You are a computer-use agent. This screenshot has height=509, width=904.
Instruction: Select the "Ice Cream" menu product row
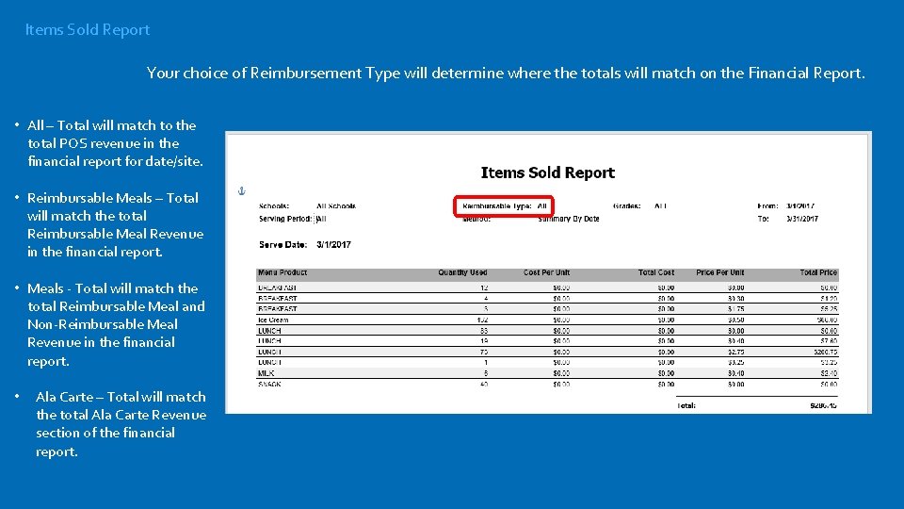click(x=547, y=320)
